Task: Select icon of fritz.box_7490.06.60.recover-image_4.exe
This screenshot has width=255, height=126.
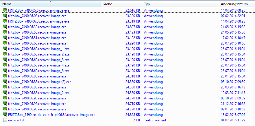Action: [x=5, y=65]
